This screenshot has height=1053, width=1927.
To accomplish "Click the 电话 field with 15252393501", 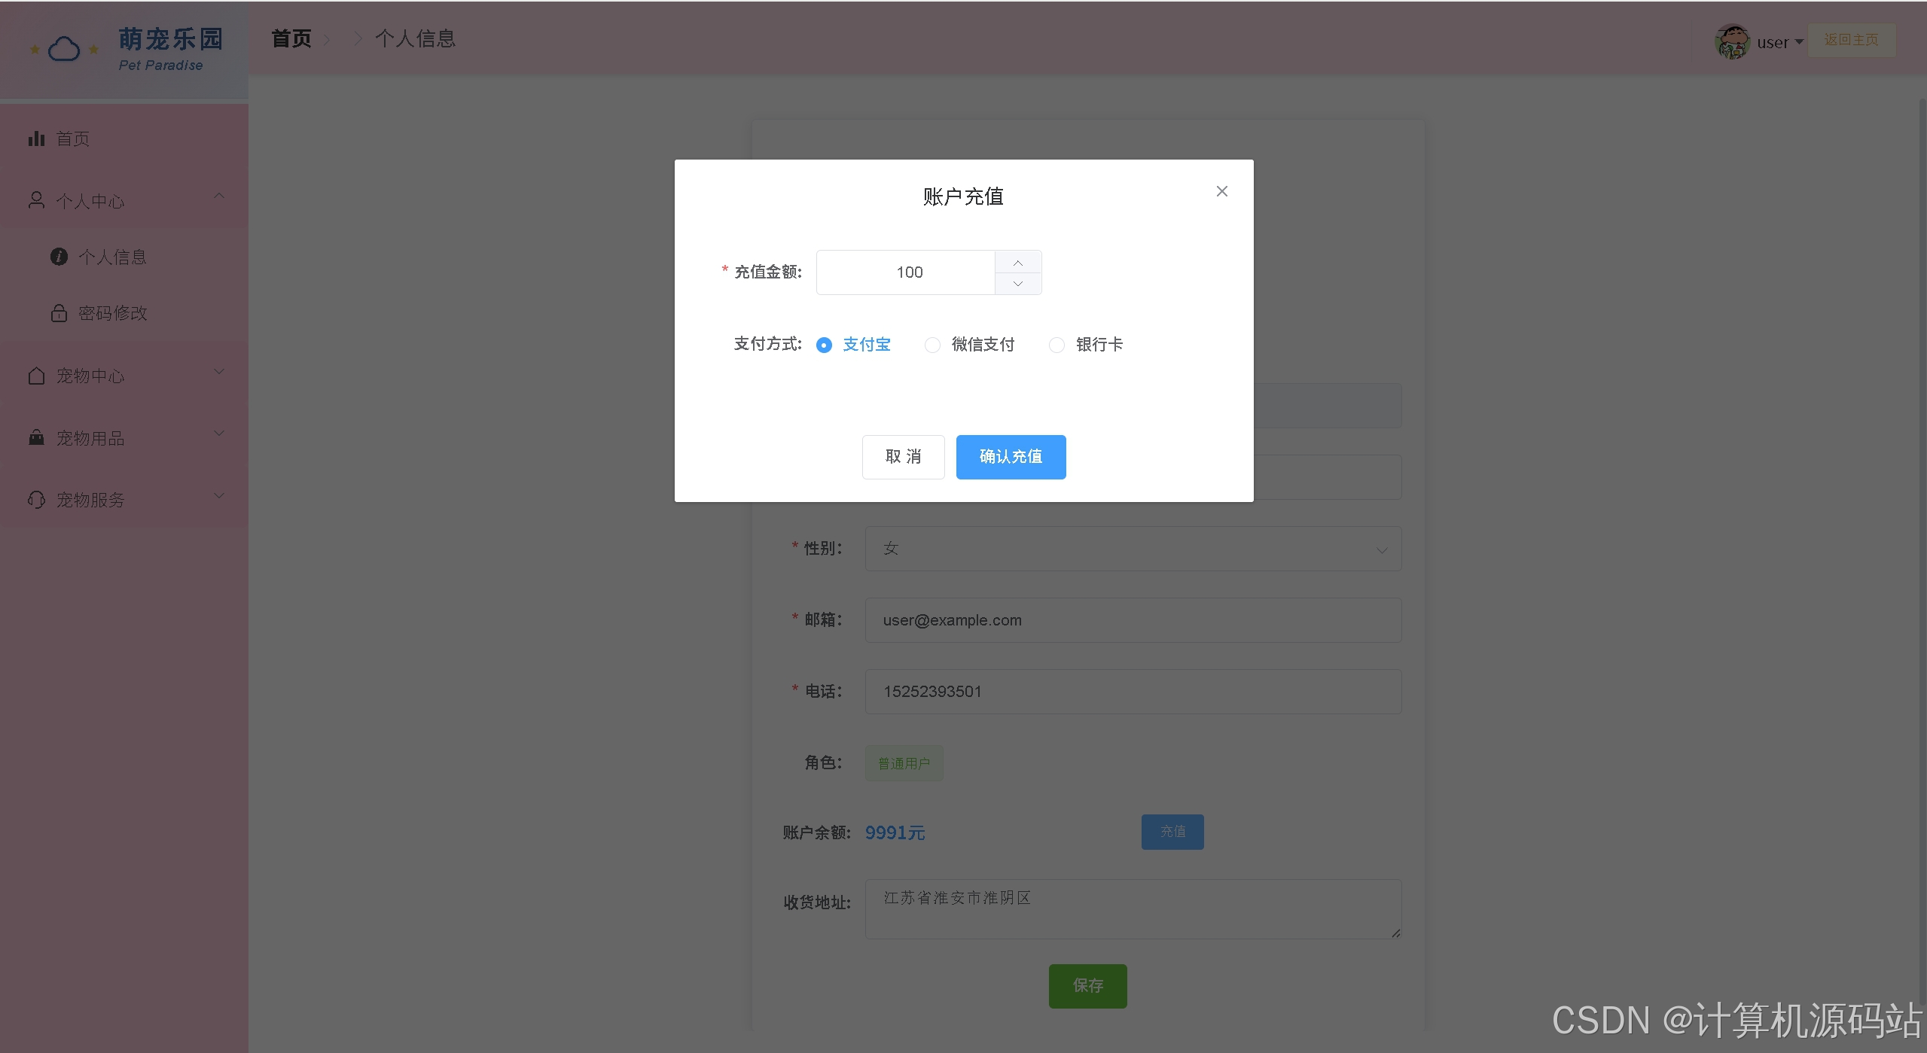I will (x=1133, y=692).
